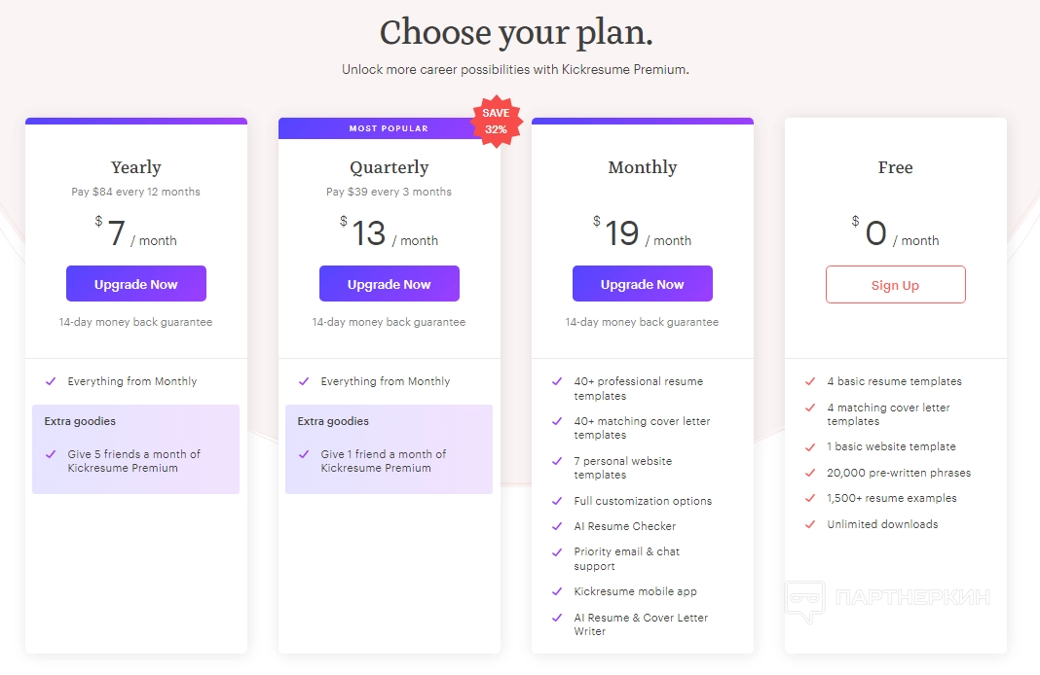This screenshot has width=1040, height=675.
Task: Click 7 personal website templates feature
Action: 622,468
